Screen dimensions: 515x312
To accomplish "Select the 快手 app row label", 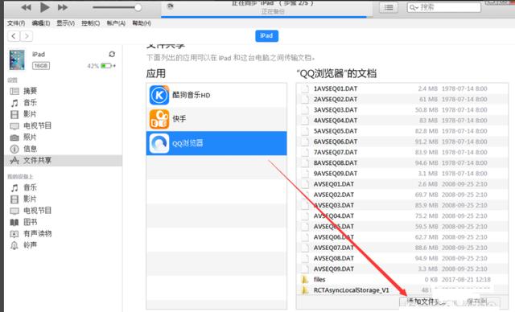I will click(179, 119).
